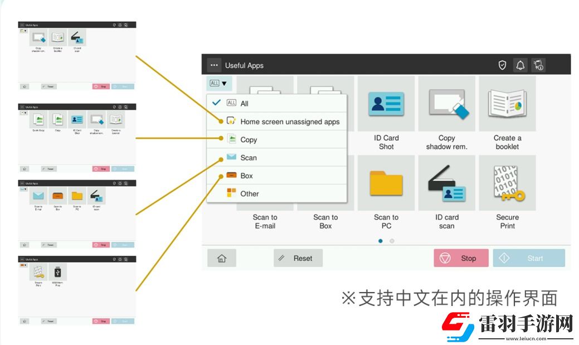Select the Copy category filter
The width and height of the screenshot is (579, 345).
click(249, 140)
